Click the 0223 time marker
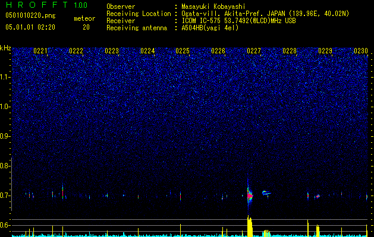The image size is (374, 237). (112, 51)
